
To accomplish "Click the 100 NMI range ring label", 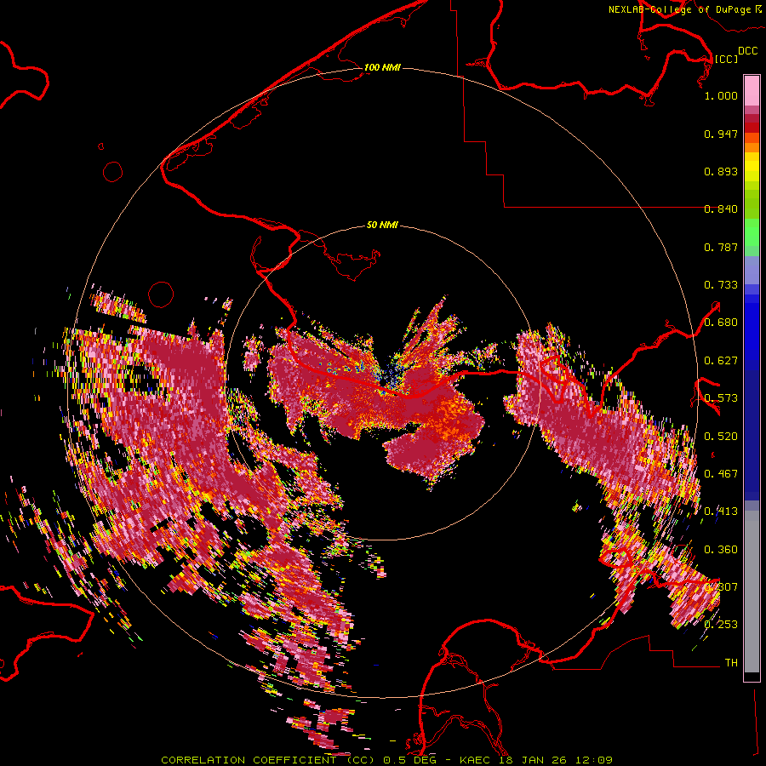I will pyautogui.click(x=382, y=67).
